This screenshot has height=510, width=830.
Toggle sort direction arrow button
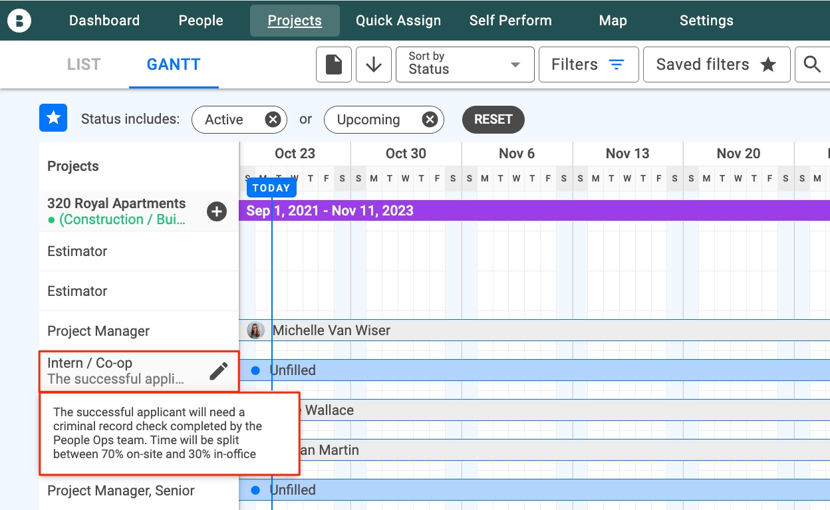374,64
